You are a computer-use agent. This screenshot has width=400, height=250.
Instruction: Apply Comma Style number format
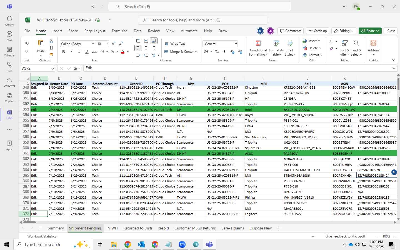(x=224, y=52)
